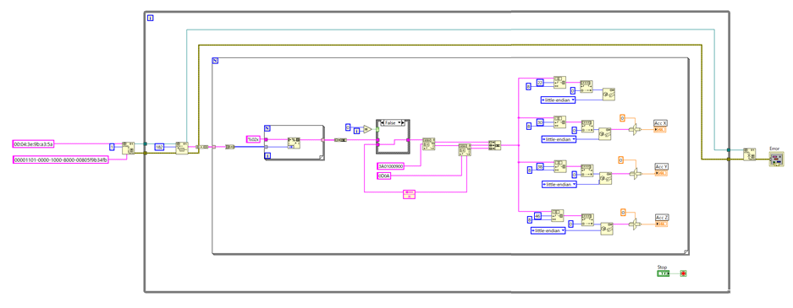
Task: Open the False case selector dropdown
Action: [x=392, y=122]
